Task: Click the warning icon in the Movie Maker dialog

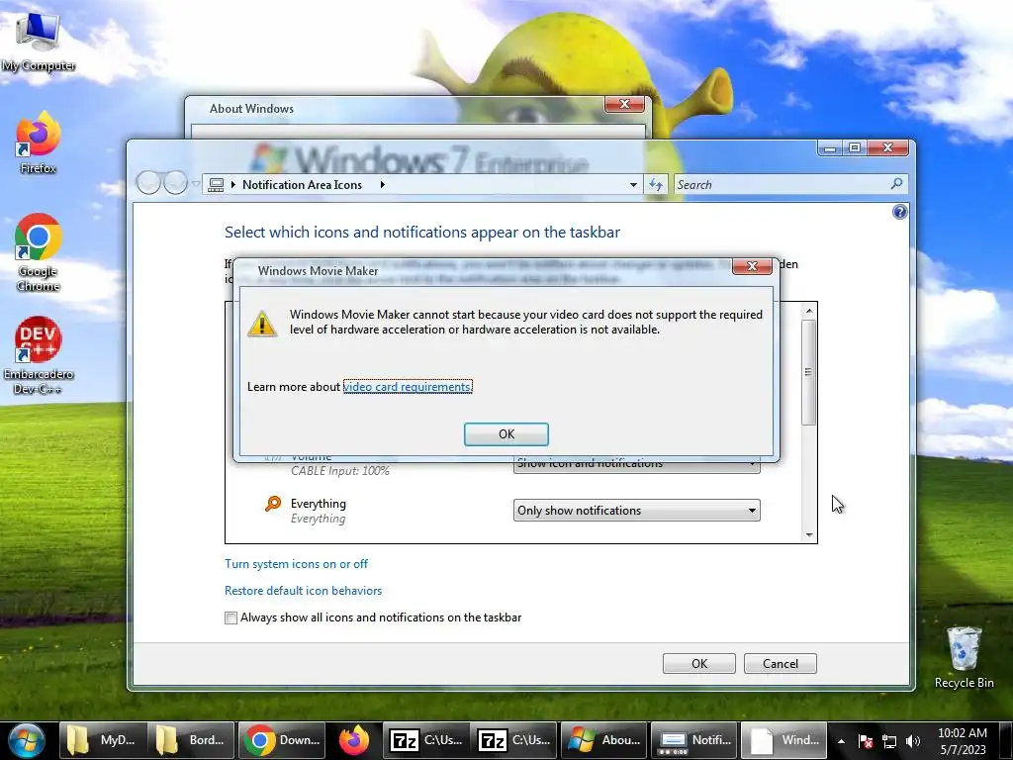Action: [262, 324]
